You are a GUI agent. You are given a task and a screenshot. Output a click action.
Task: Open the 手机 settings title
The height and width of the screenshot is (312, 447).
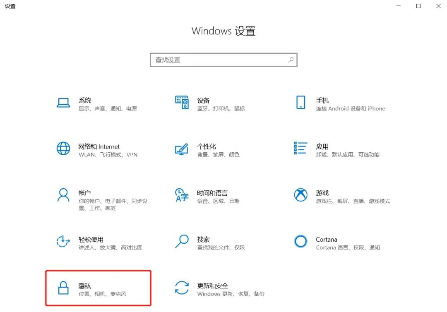[x=322, y=100]
